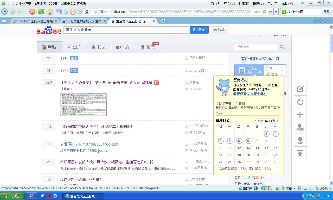333x200 pixels.
Task: Close the 重生之大企业家吧 tab
Action: click(x=154, y=21)
